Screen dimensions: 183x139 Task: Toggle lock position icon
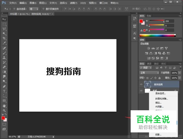(x=155, y=78)
